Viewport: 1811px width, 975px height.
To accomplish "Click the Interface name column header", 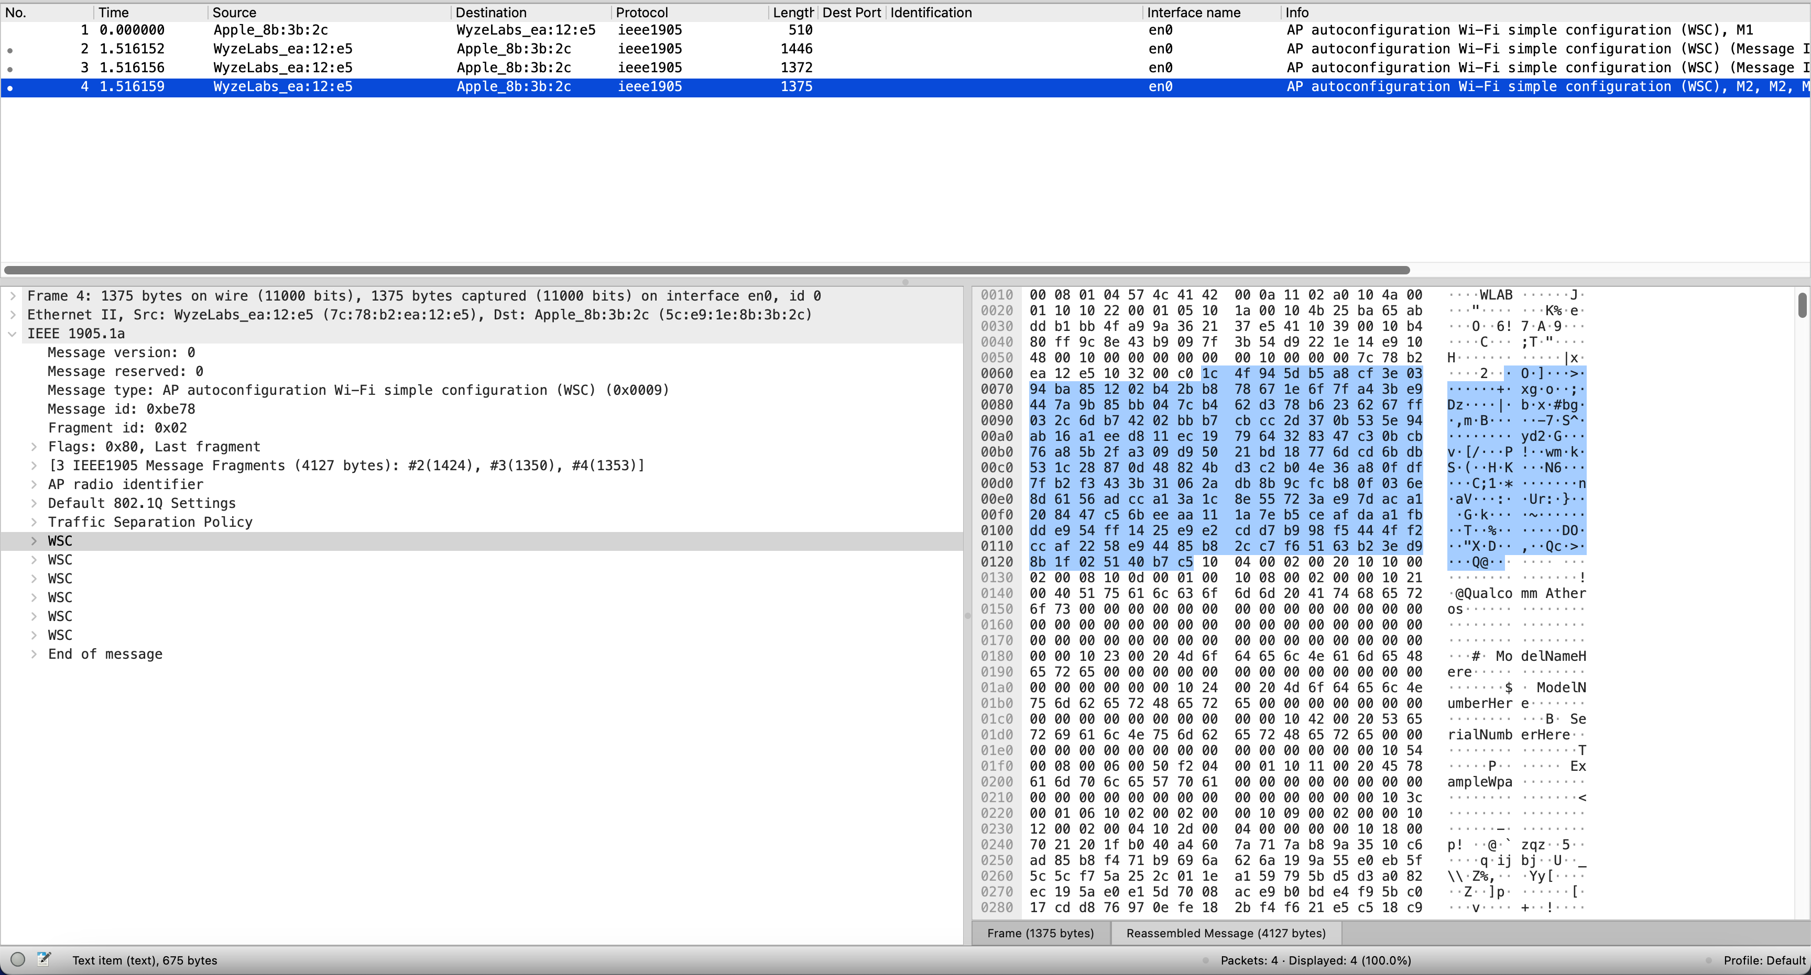I will (x=1212, y=13).
